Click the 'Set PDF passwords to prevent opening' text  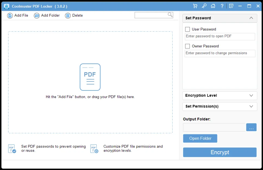click(54, 148)
